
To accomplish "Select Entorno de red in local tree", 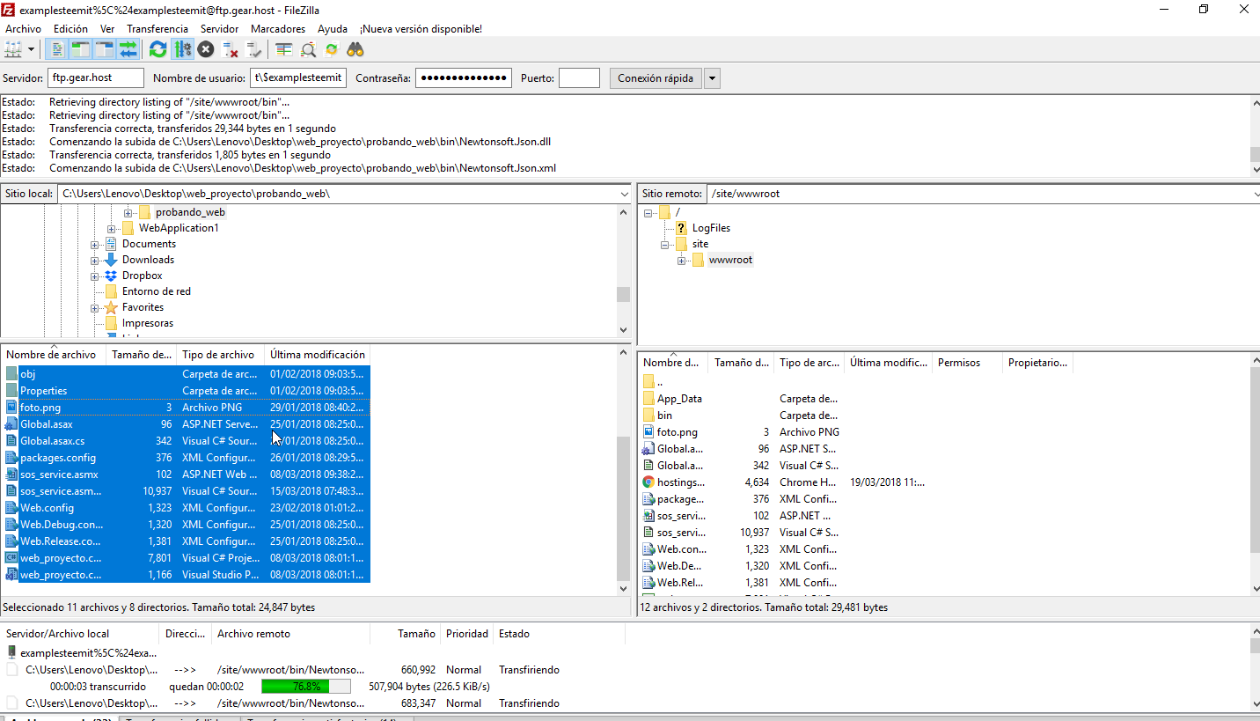I will 157,291.
